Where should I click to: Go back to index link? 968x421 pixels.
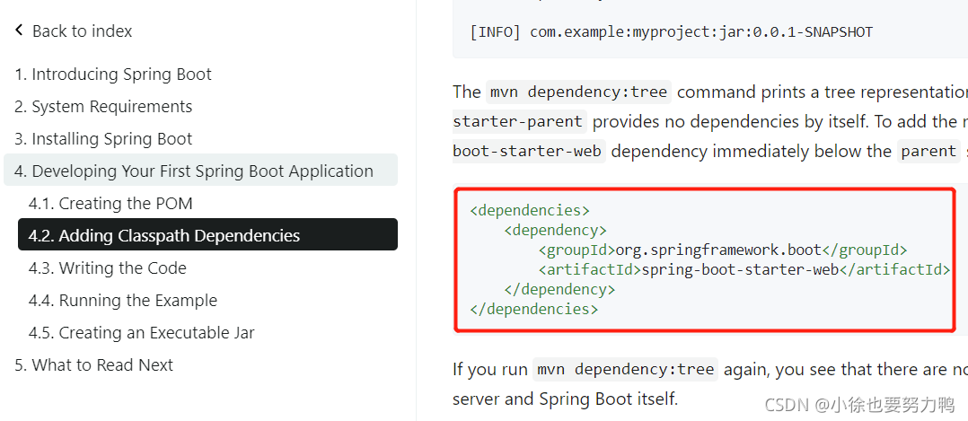pos(82,31)
